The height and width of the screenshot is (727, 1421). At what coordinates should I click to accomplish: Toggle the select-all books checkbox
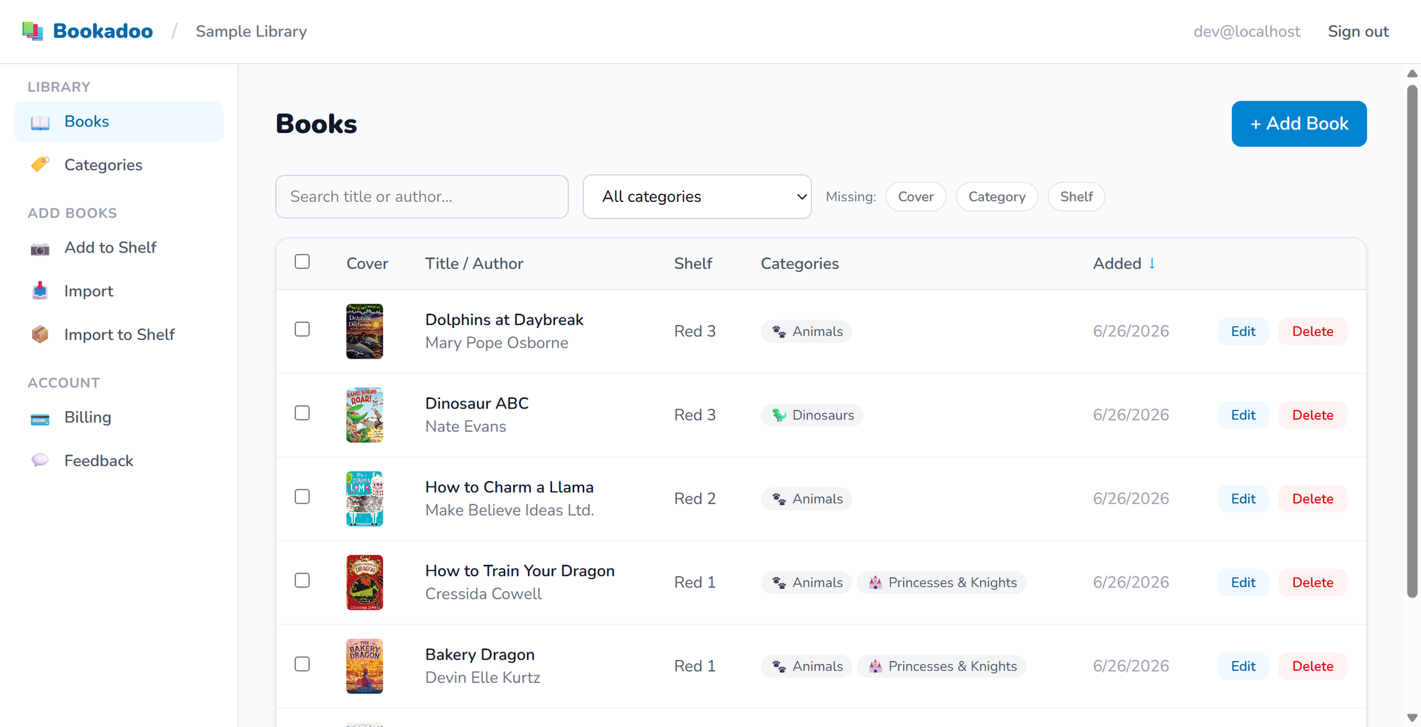pos(302,262)
